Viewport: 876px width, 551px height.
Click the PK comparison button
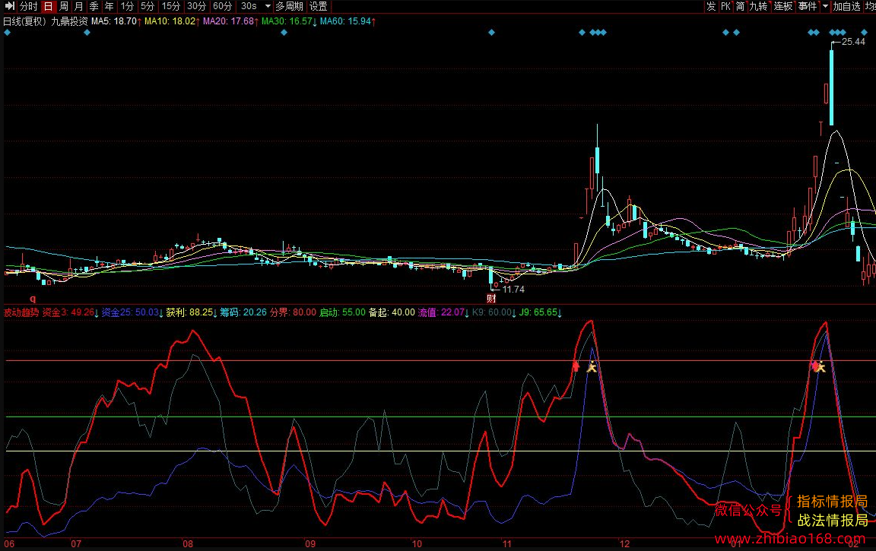point(725,6)
